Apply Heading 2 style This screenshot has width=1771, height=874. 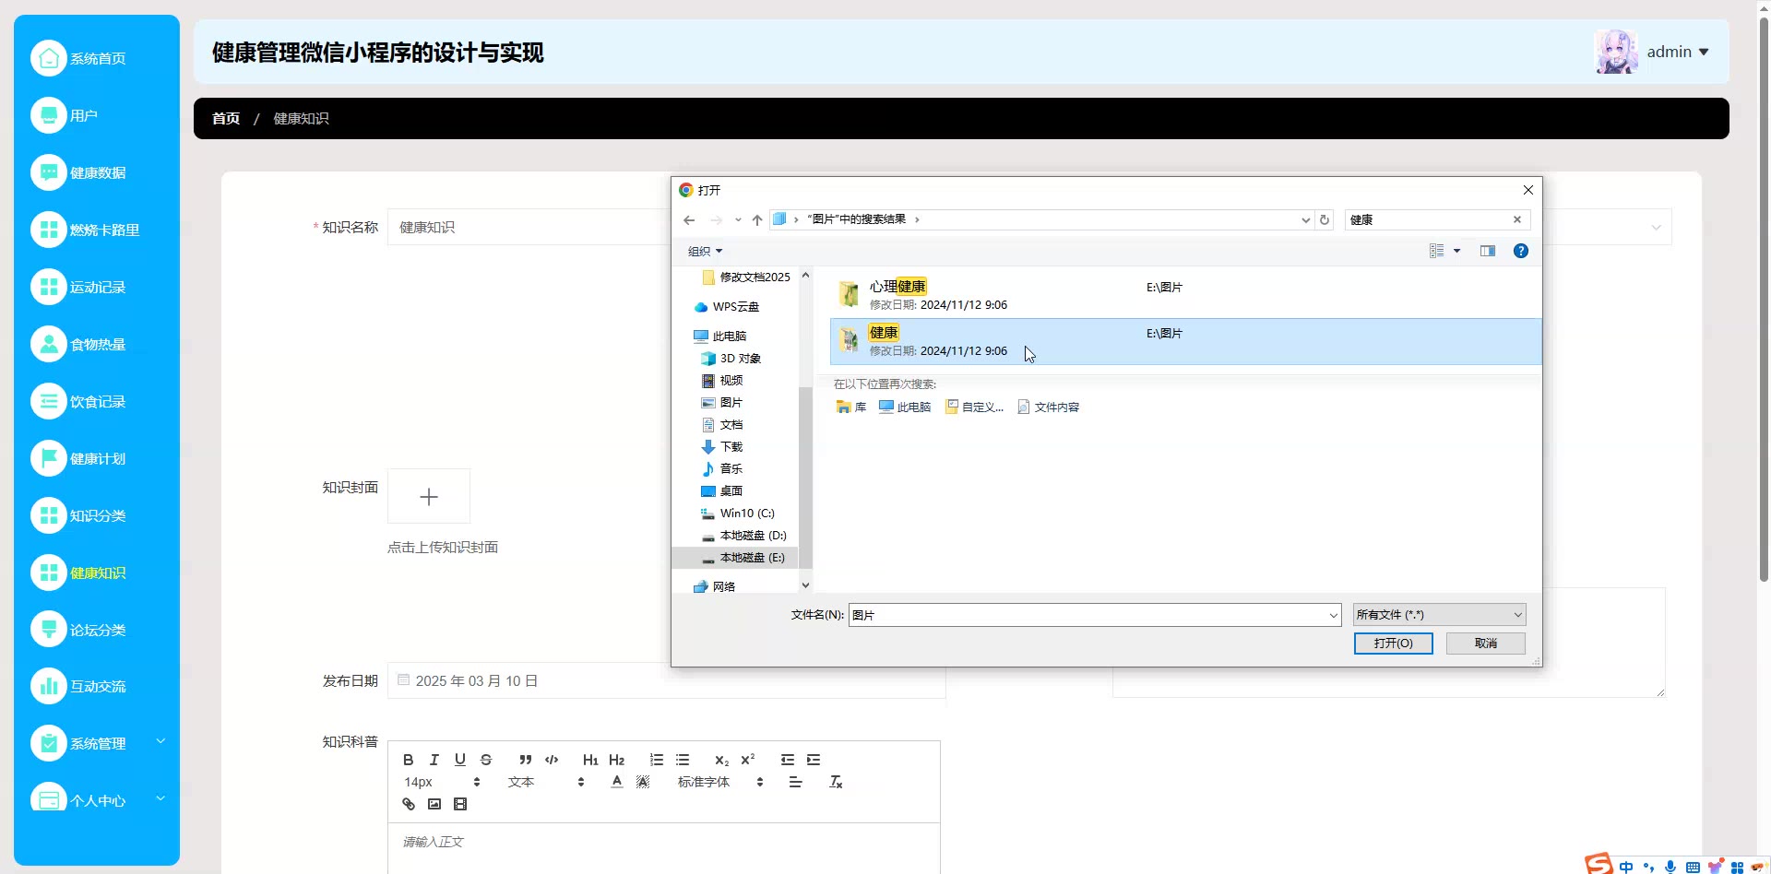616,760
